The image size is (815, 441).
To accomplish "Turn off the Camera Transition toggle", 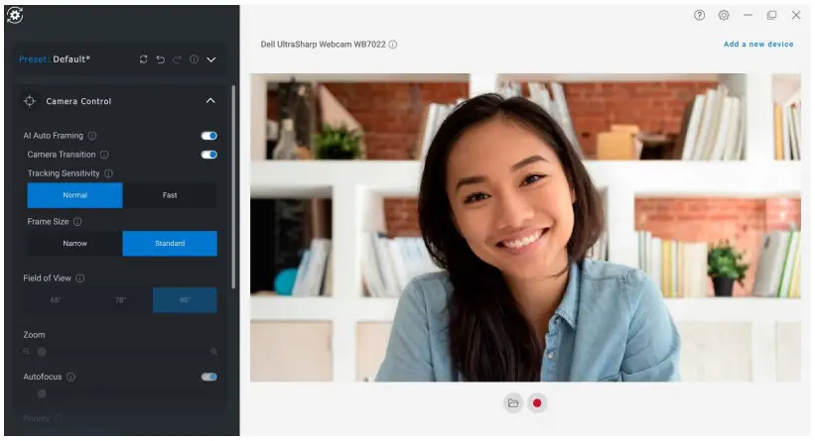I will 208,155.
